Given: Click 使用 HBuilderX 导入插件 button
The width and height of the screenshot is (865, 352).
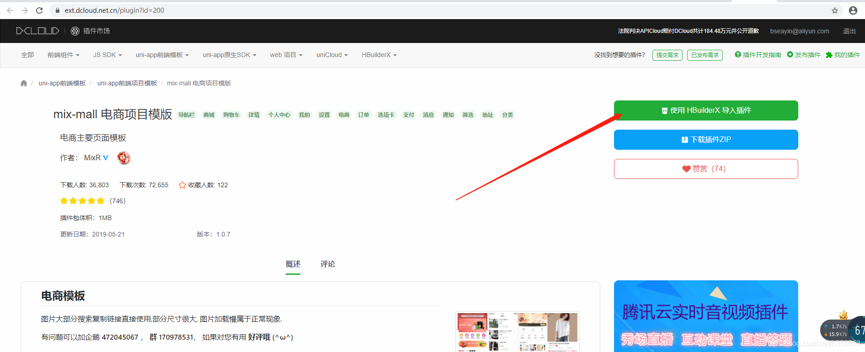Looking at the screenshot, I should [x=706, y=110].
